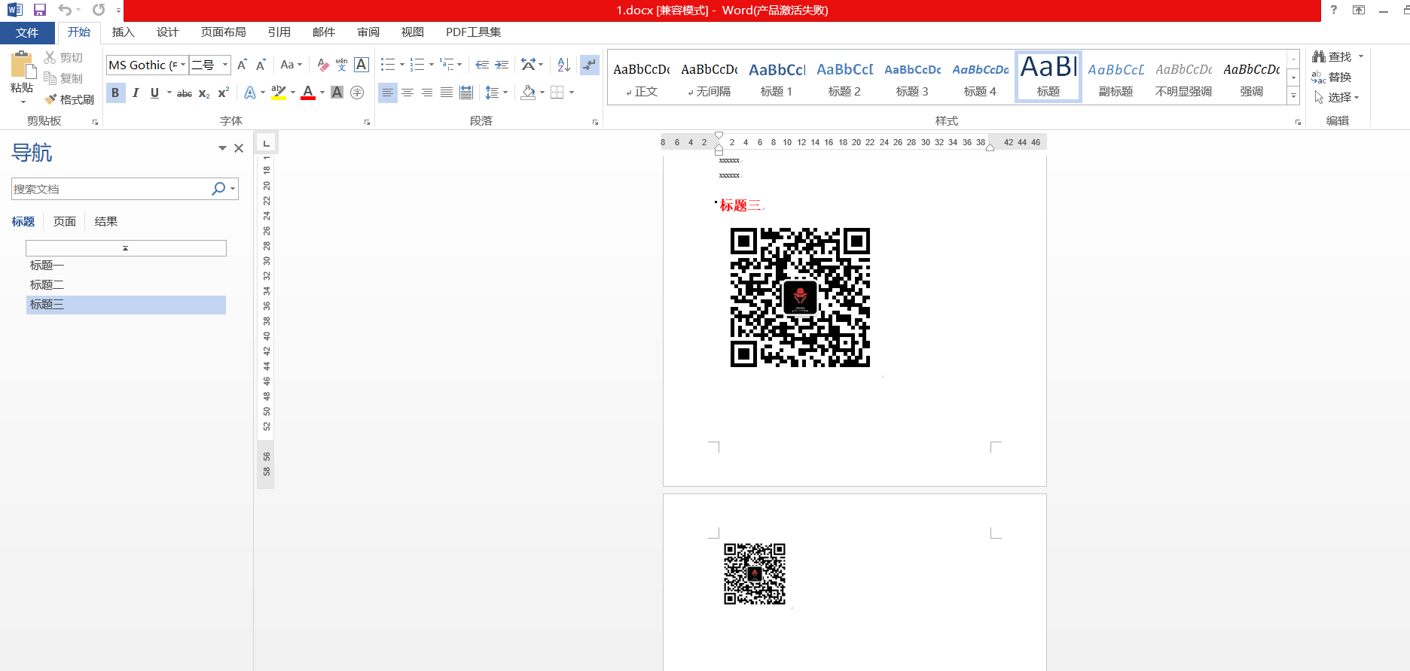1410x671 pixels.
Task: Show the 页面 pages tab in navigation
Action: click(65, 221)
